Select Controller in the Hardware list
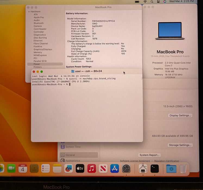The height and width of the screenshot is (190, 203). [x=39, y=32]
